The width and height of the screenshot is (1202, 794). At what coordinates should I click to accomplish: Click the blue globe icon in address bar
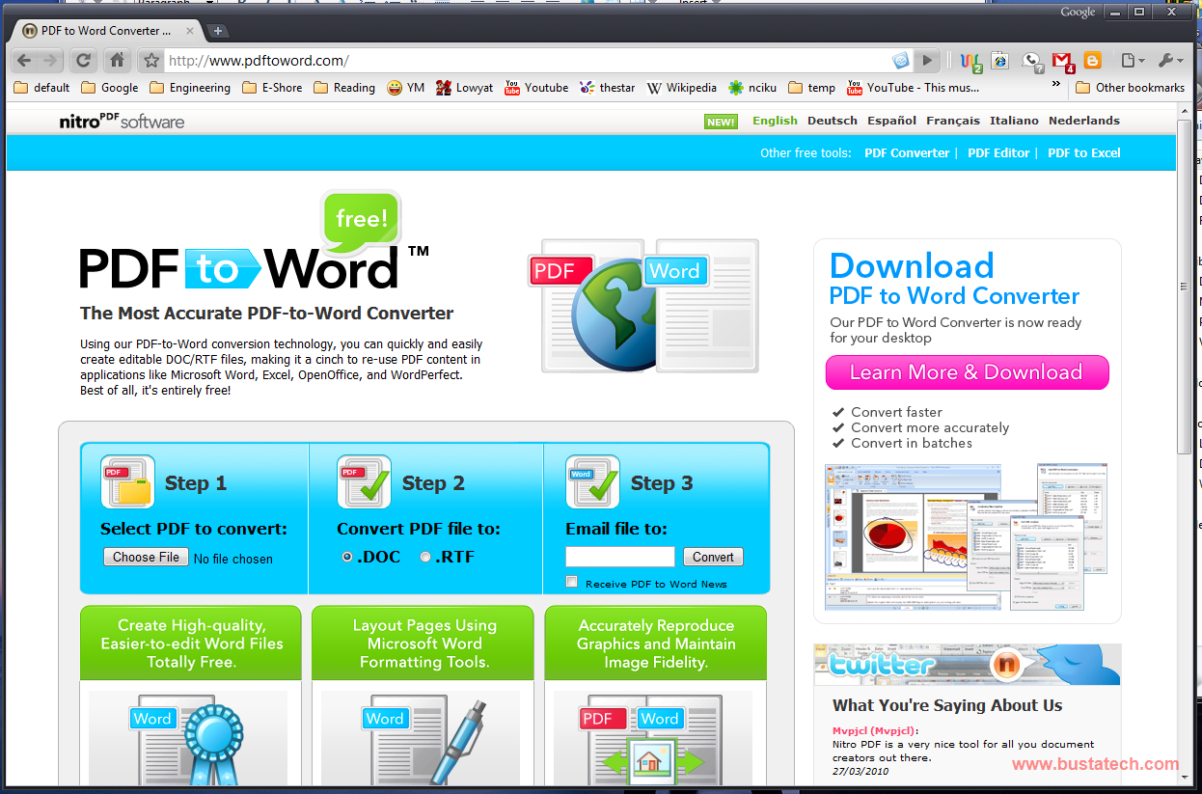(x=900, y=61)
